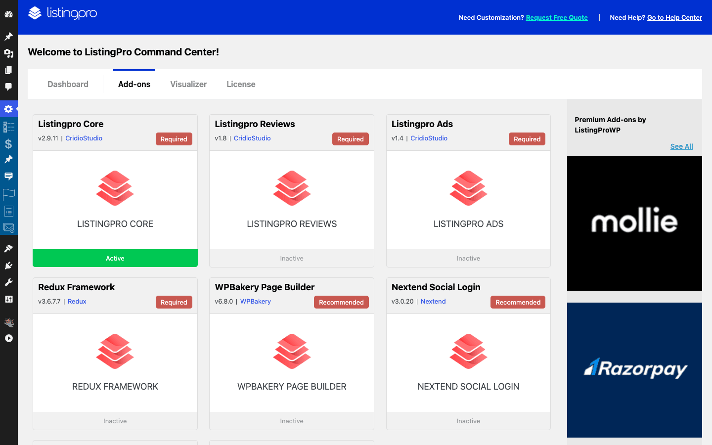Click the 'Redux Framework' card title
This screenshot has width=712, height=445.
(76, 287)
